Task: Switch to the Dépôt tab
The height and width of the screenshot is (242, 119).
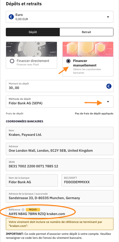Action: [33, 32]
